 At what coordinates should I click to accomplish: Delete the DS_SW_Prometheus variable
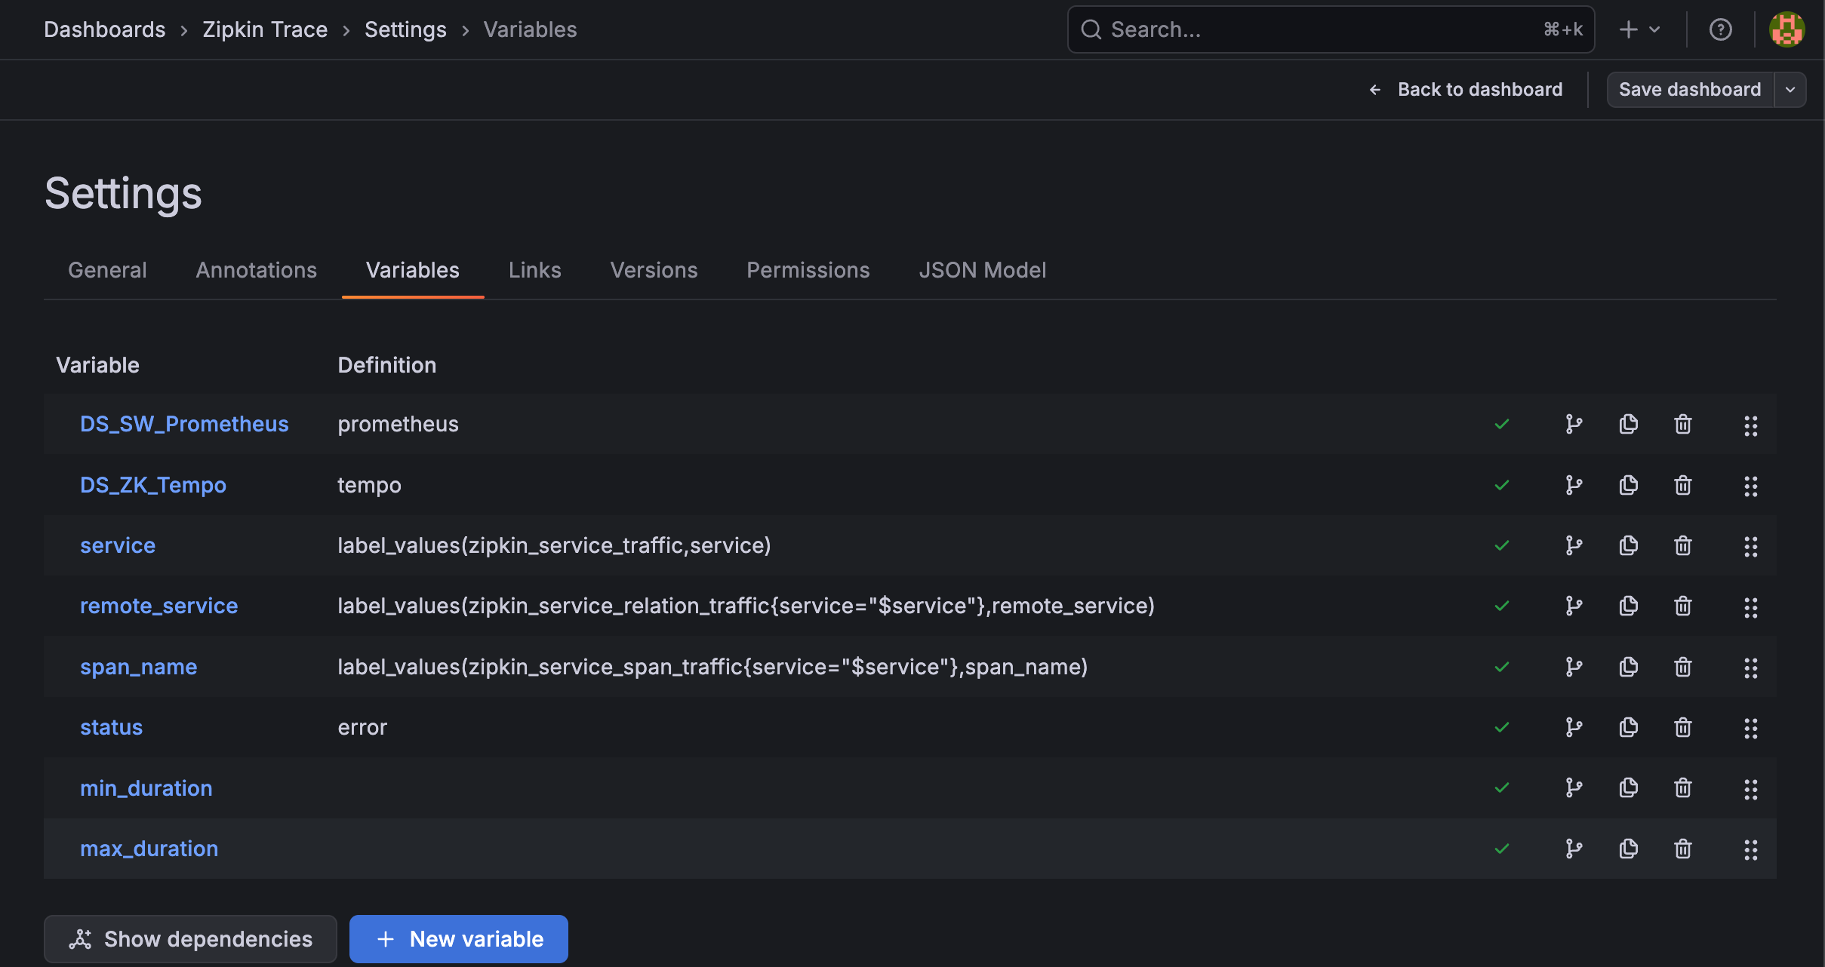pos(1682,424)
